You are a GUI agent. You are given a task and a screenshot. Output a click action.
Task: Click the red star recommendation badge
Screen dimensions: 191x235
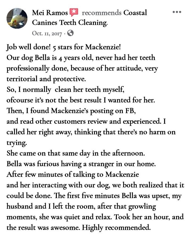[x=74, y=12]
